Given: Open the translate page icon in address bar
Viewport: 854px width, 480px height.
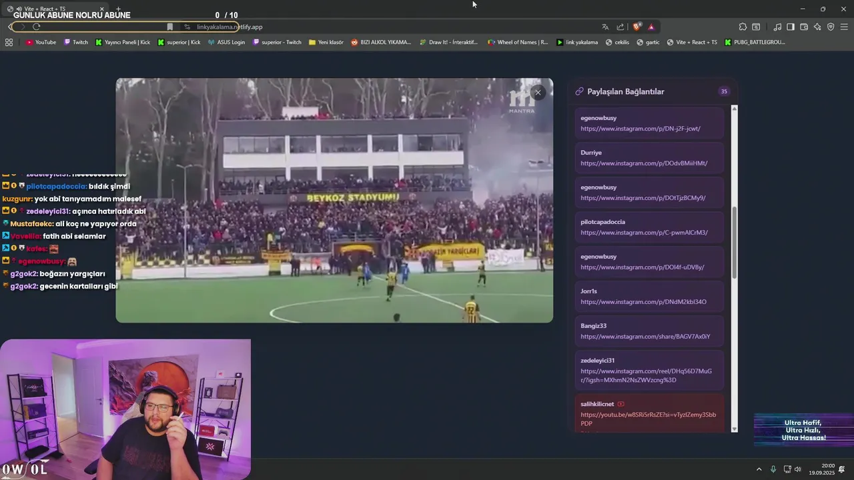Looking at the screenshot, I should 605,27.
